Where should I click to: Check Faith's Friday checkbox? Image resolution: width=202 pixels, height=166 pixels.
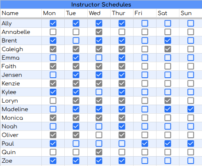click(145, 66)
